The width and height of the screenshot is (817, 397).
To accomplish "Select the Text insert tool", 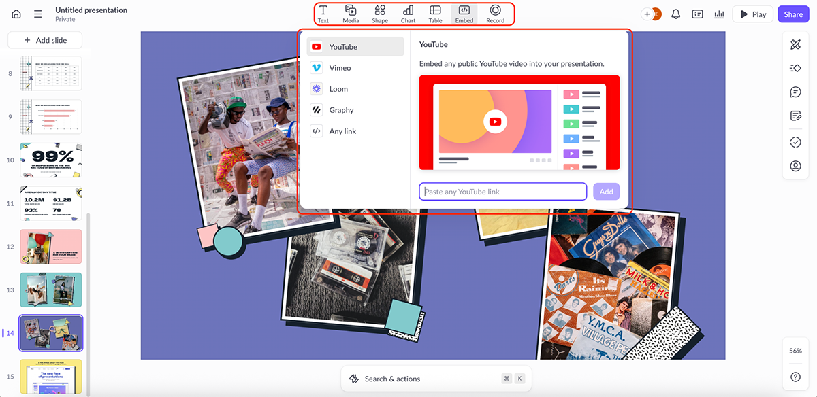I will [x=323, y=14].
